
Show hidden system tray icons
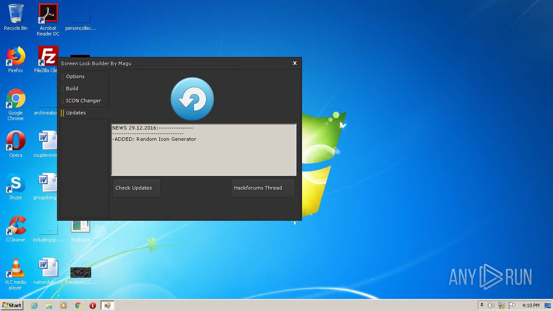point(482,305)
